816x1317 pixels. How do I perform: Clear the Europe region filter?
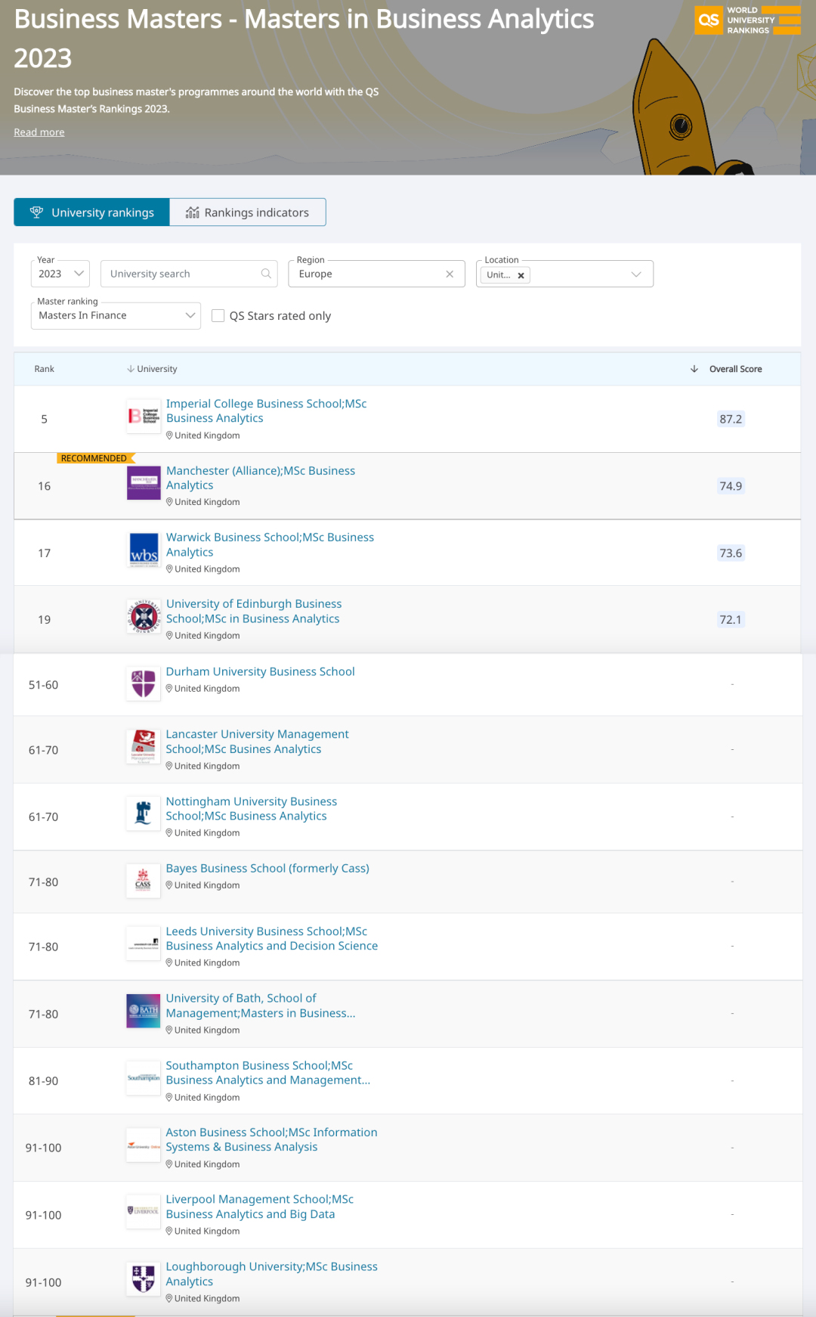click(450, 274)
